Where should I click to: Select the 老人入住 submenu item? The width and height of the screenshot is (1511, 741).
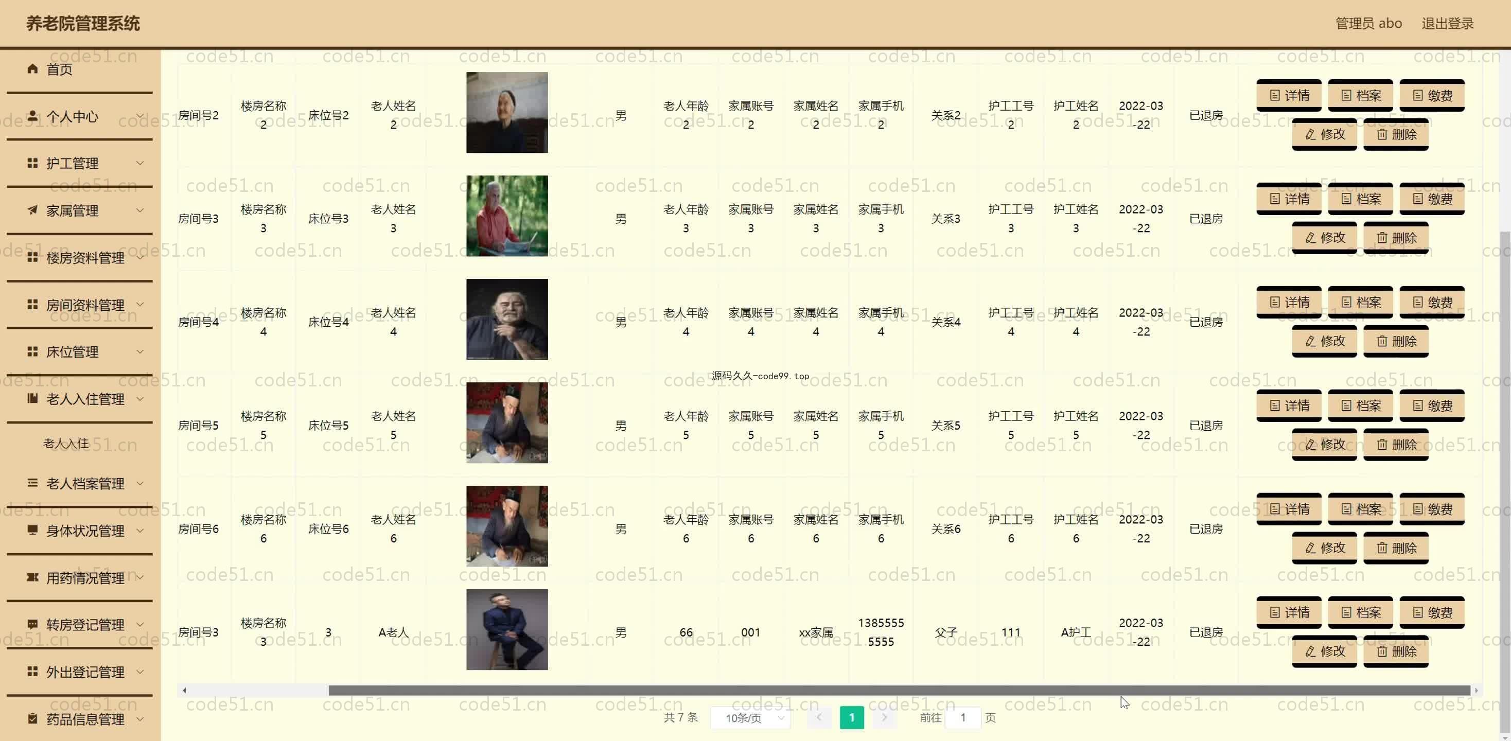coord(66,443)
